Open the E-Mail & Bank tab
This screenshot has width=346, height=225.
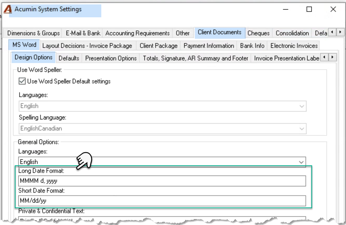click(83, 33)
